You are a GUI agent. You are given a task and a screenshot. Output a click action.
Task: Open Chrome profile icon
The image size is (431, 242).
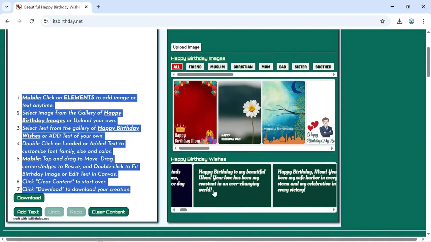pos(411,21)
